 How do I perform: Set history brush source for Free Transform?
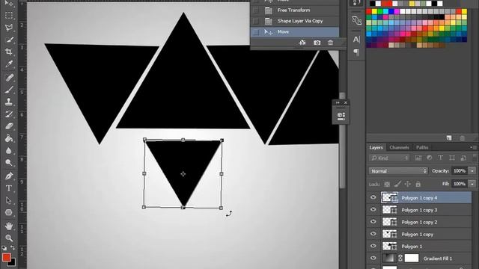(x=256, y=10)
